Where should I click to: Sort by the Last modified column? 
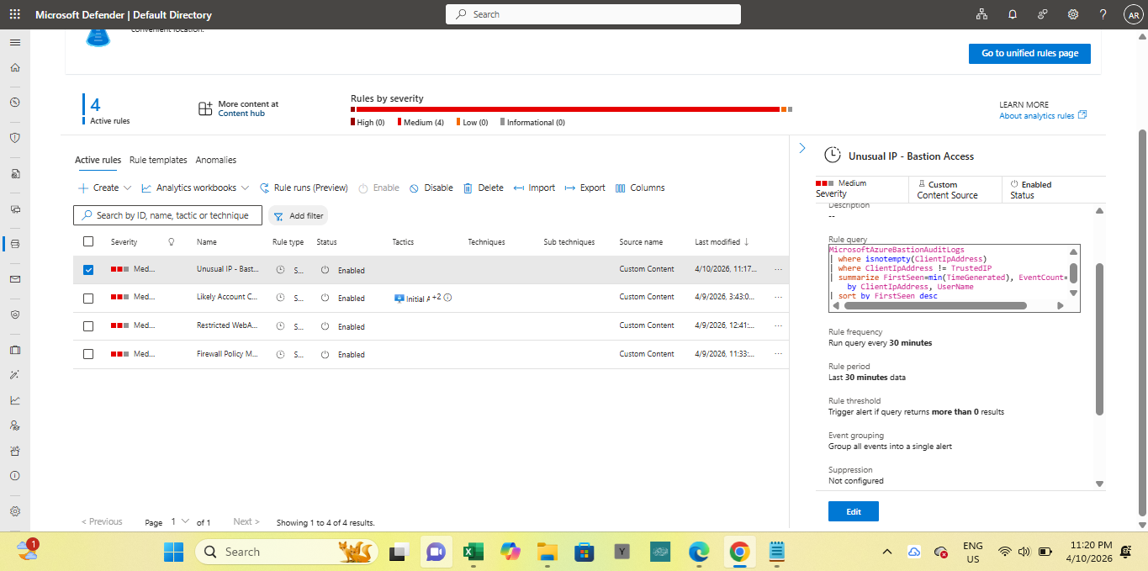coord(722,242)
